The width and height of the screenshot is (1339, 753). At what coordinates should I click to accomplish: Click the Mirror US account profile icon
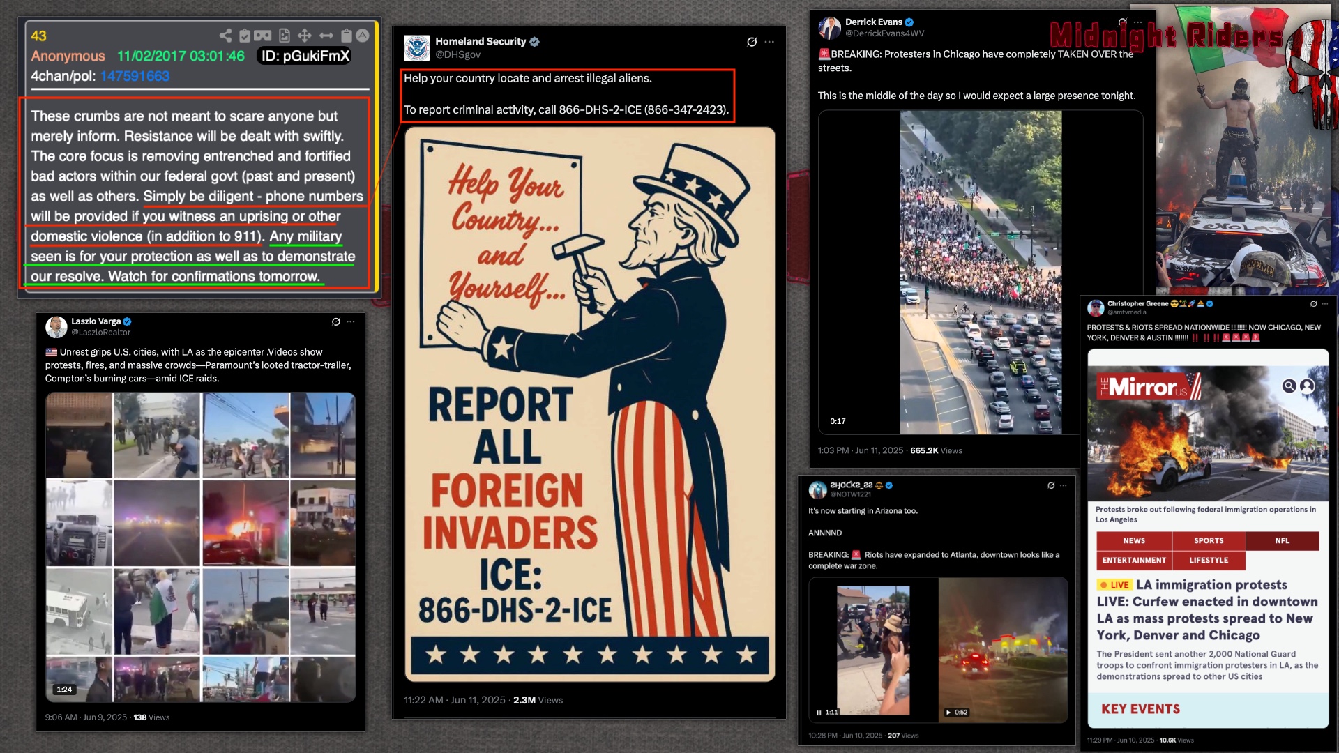1308,386
